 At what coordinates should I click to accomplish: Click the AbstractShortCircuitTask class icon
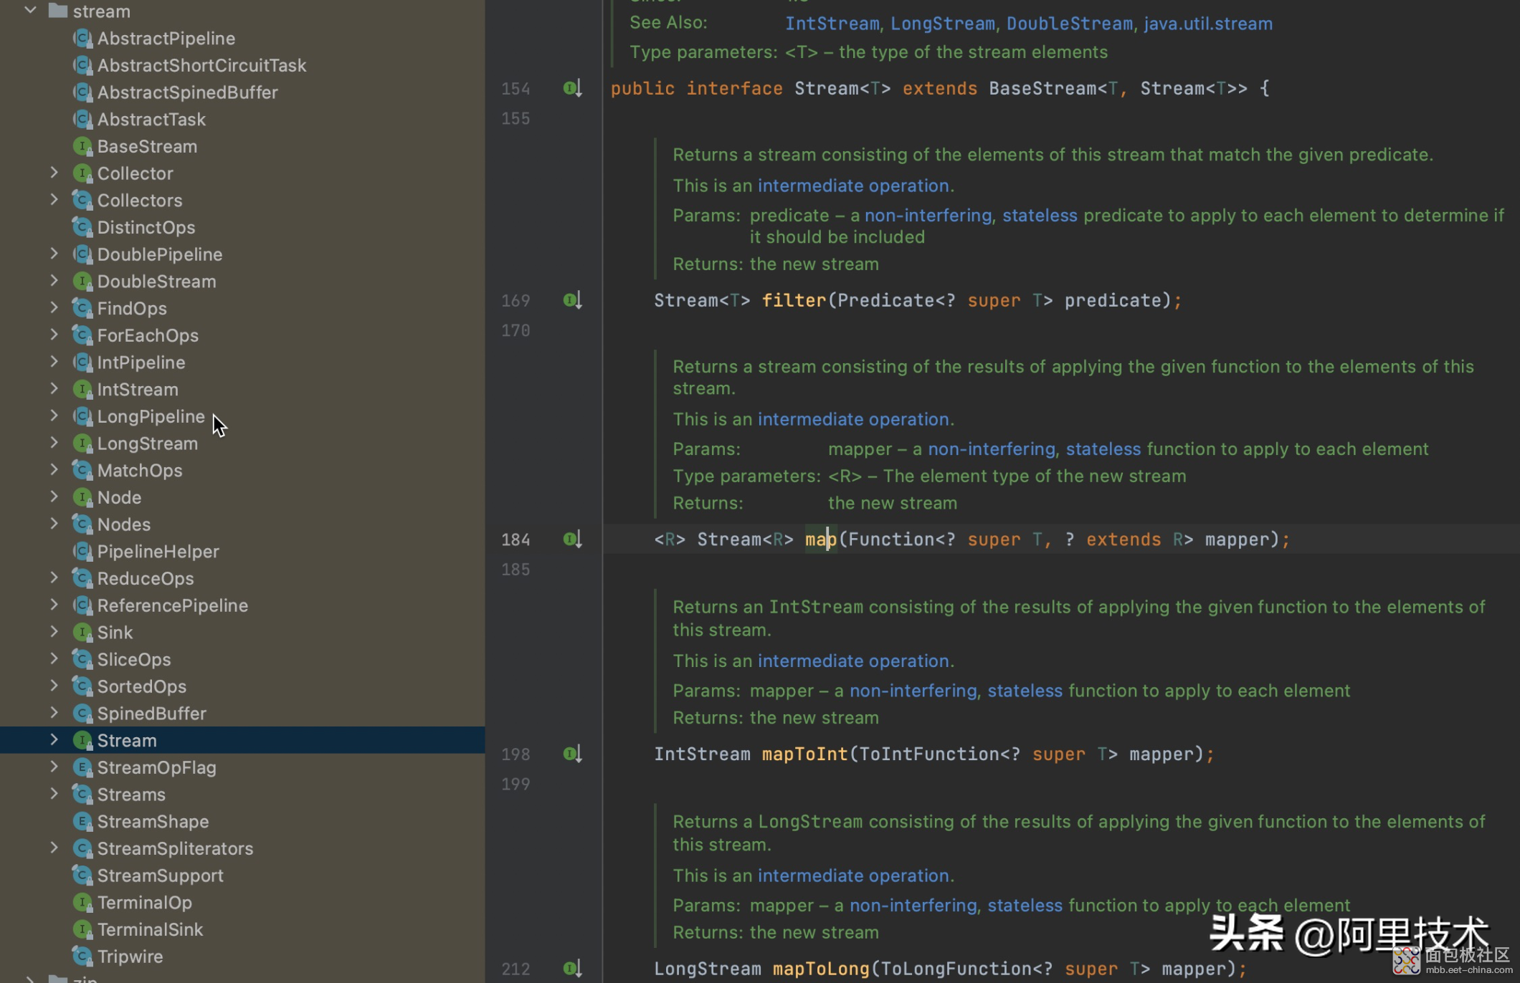[x=83, y=65]
